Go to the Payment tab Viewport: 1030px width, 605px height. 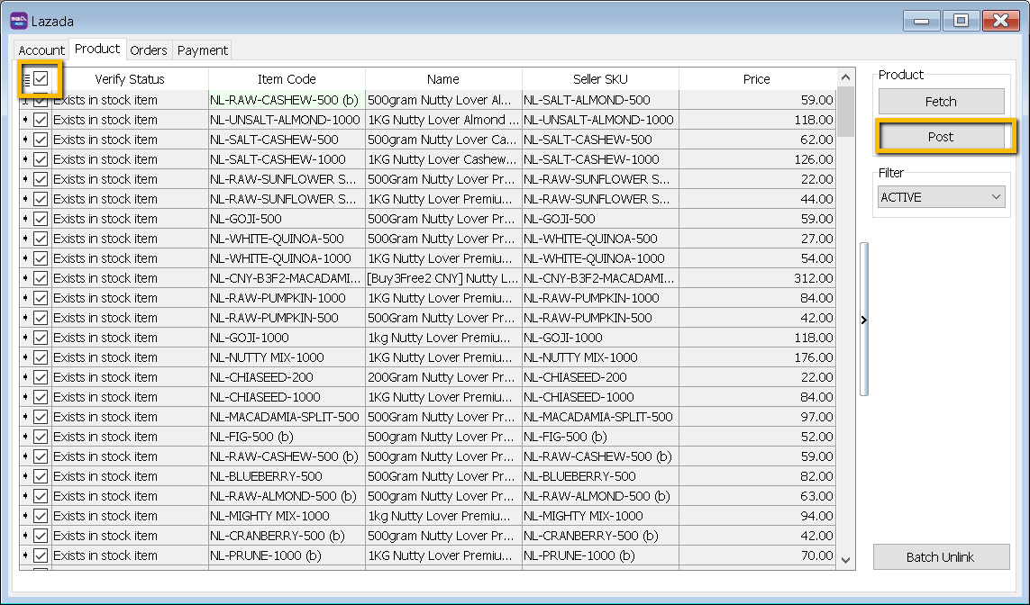click(x=203, y=50)
